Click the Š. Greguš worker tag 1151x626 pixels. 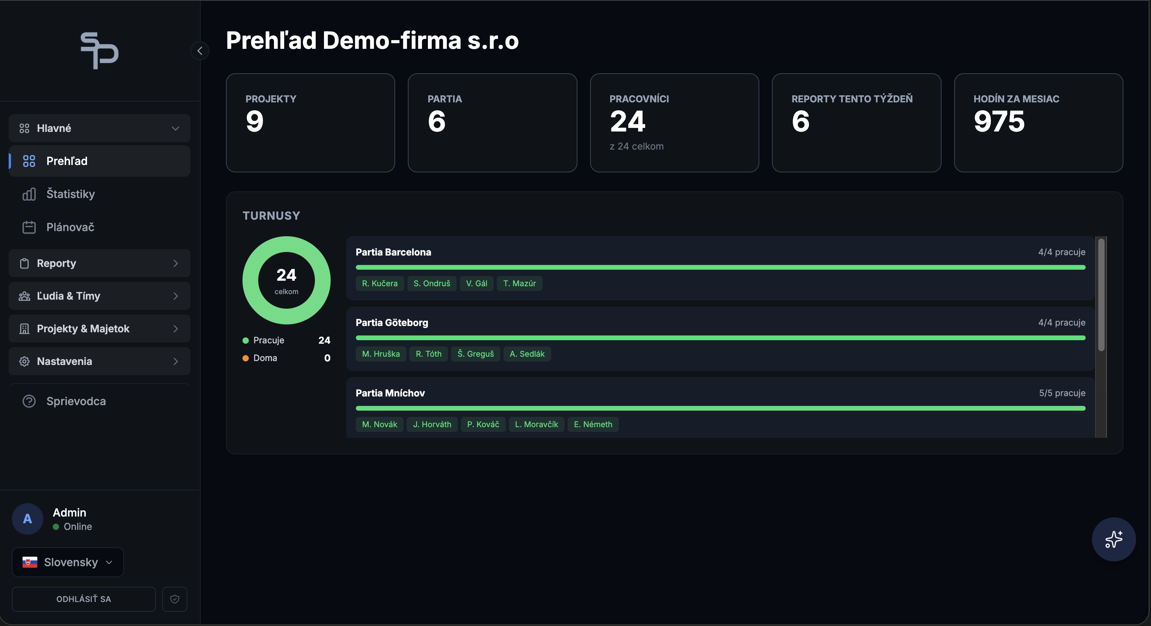476,354
